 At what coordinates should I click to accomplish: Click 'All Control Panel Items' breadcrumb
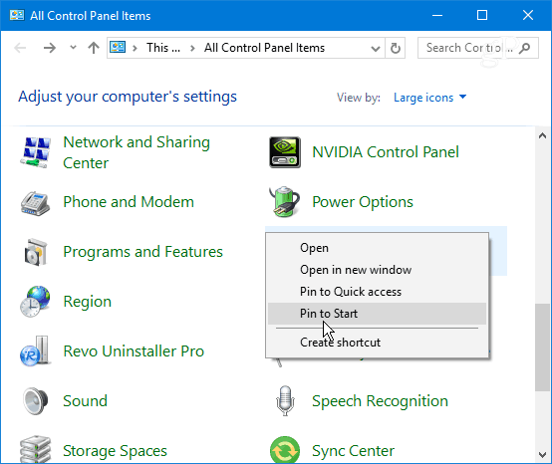pos(264,48)
